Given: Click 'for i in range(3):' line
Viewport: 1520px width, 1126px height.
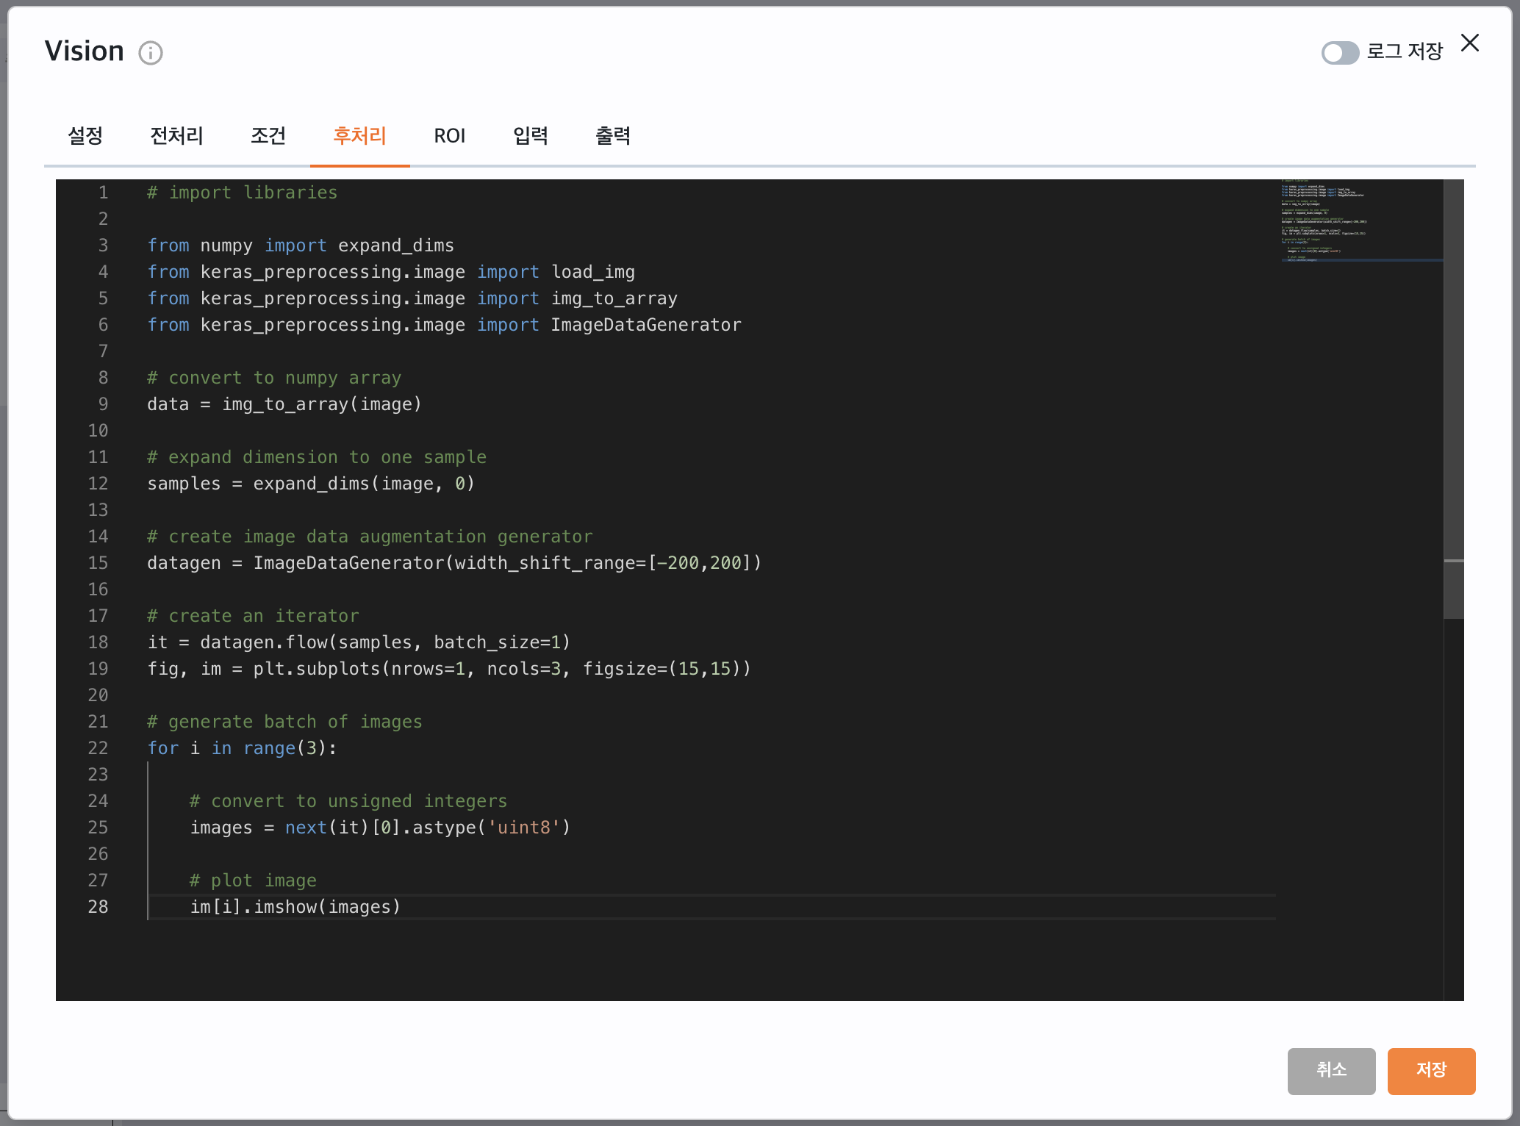Looking at the screenshot, I should pos(242,748).
